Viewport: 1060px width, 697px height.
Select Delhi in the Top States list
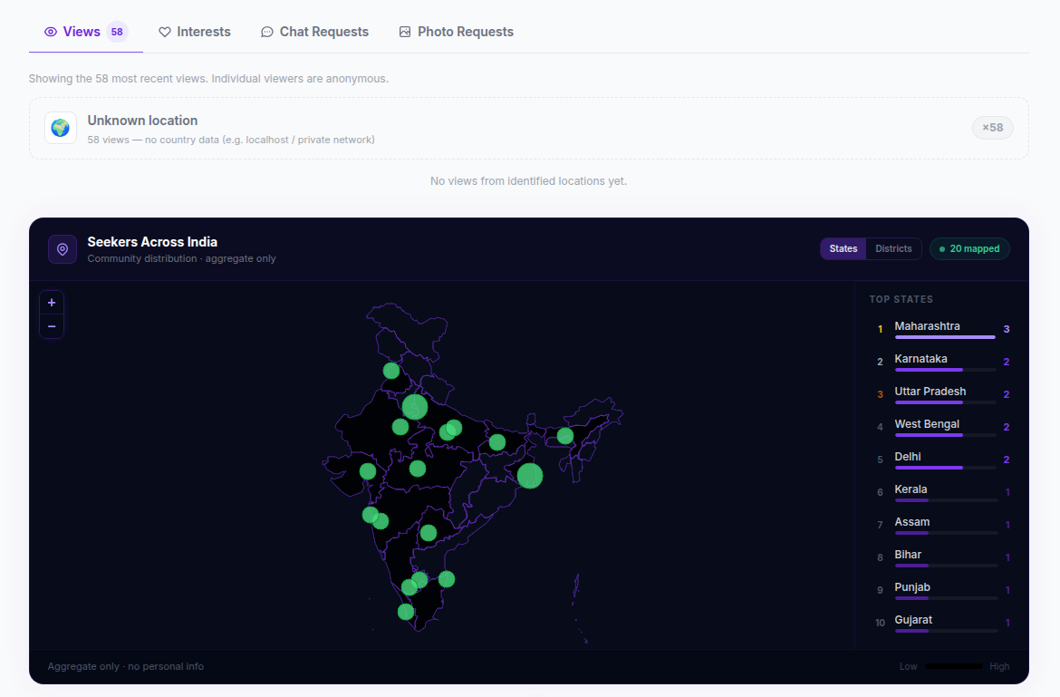click(944, 460)
